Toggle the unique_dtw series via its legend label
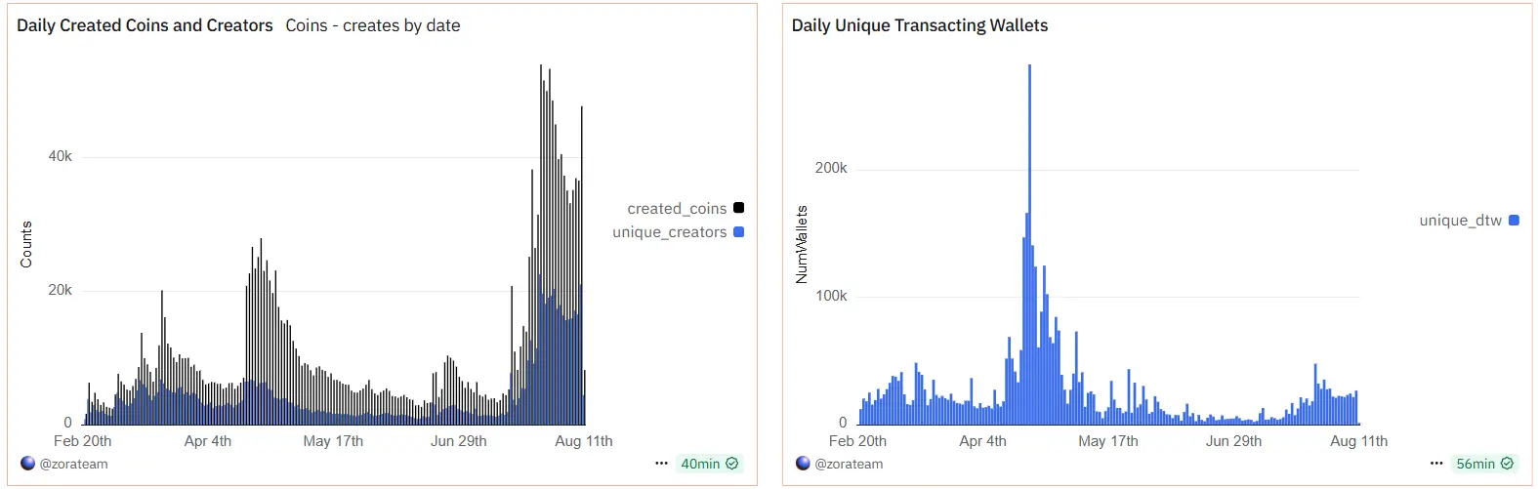The width and height of the screenshot is (1538, 489). click(x=1460, y=221)
